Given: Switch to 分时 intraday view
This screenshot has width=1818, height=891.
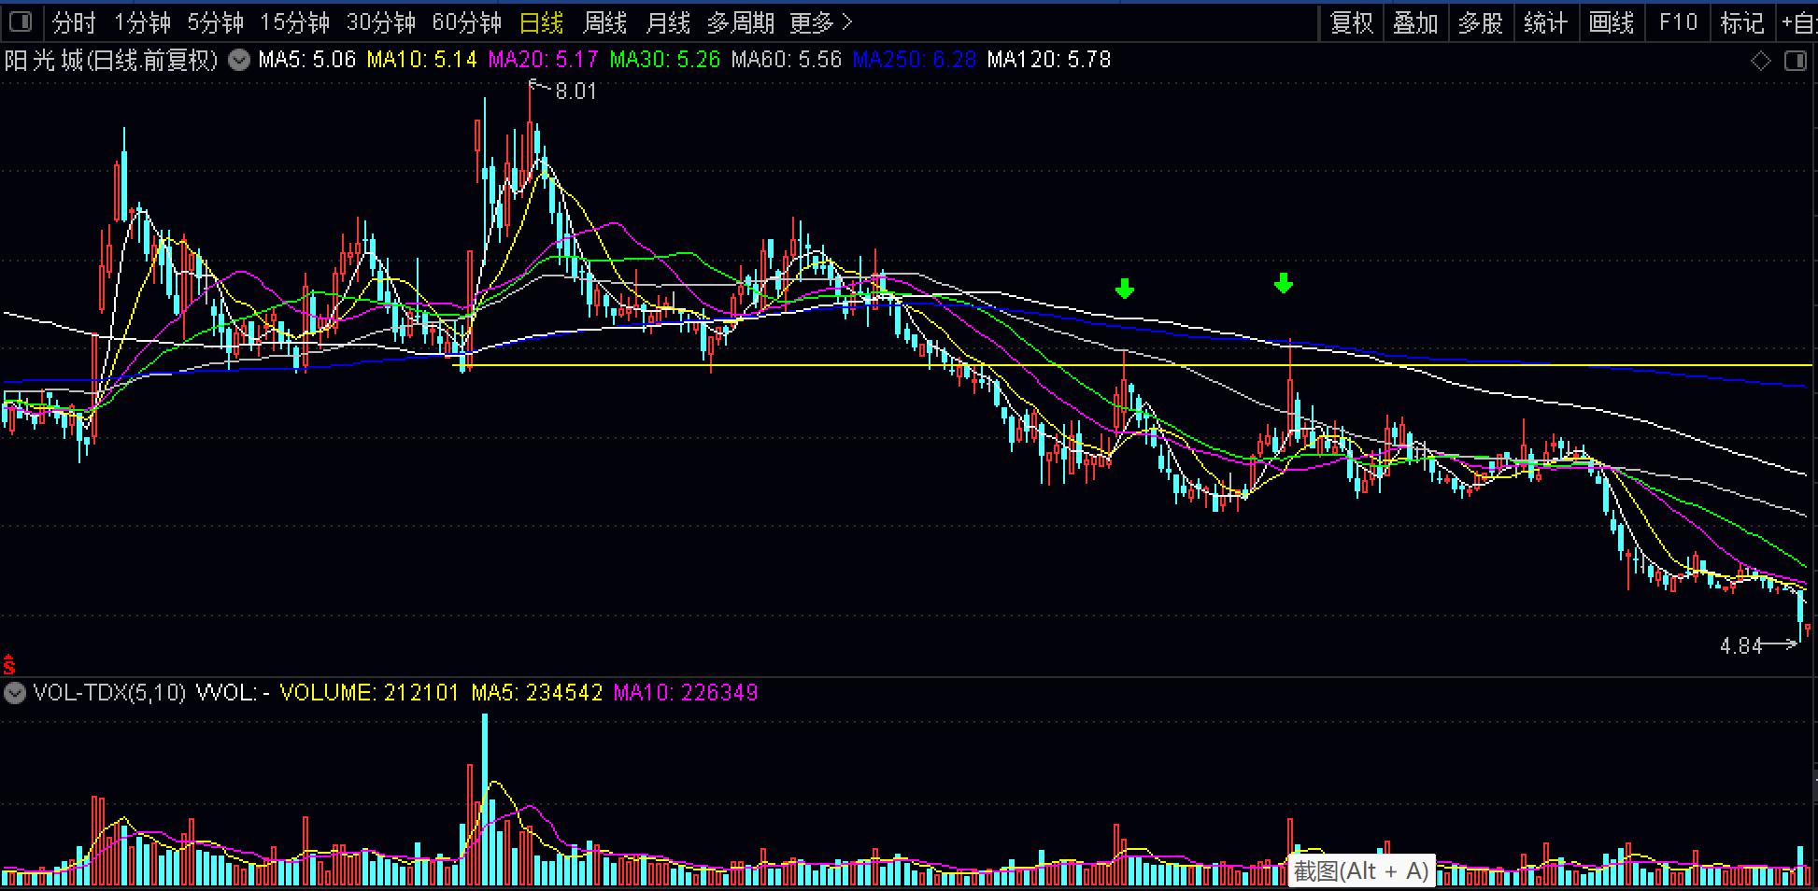Looking at the screenshot, I should pyautogui.click(x=74, y=22).
